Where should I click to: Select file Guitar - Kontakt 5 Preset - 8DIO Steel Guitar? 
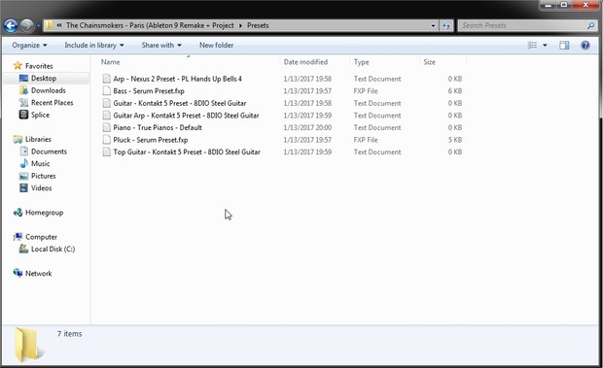coord(180,103)
